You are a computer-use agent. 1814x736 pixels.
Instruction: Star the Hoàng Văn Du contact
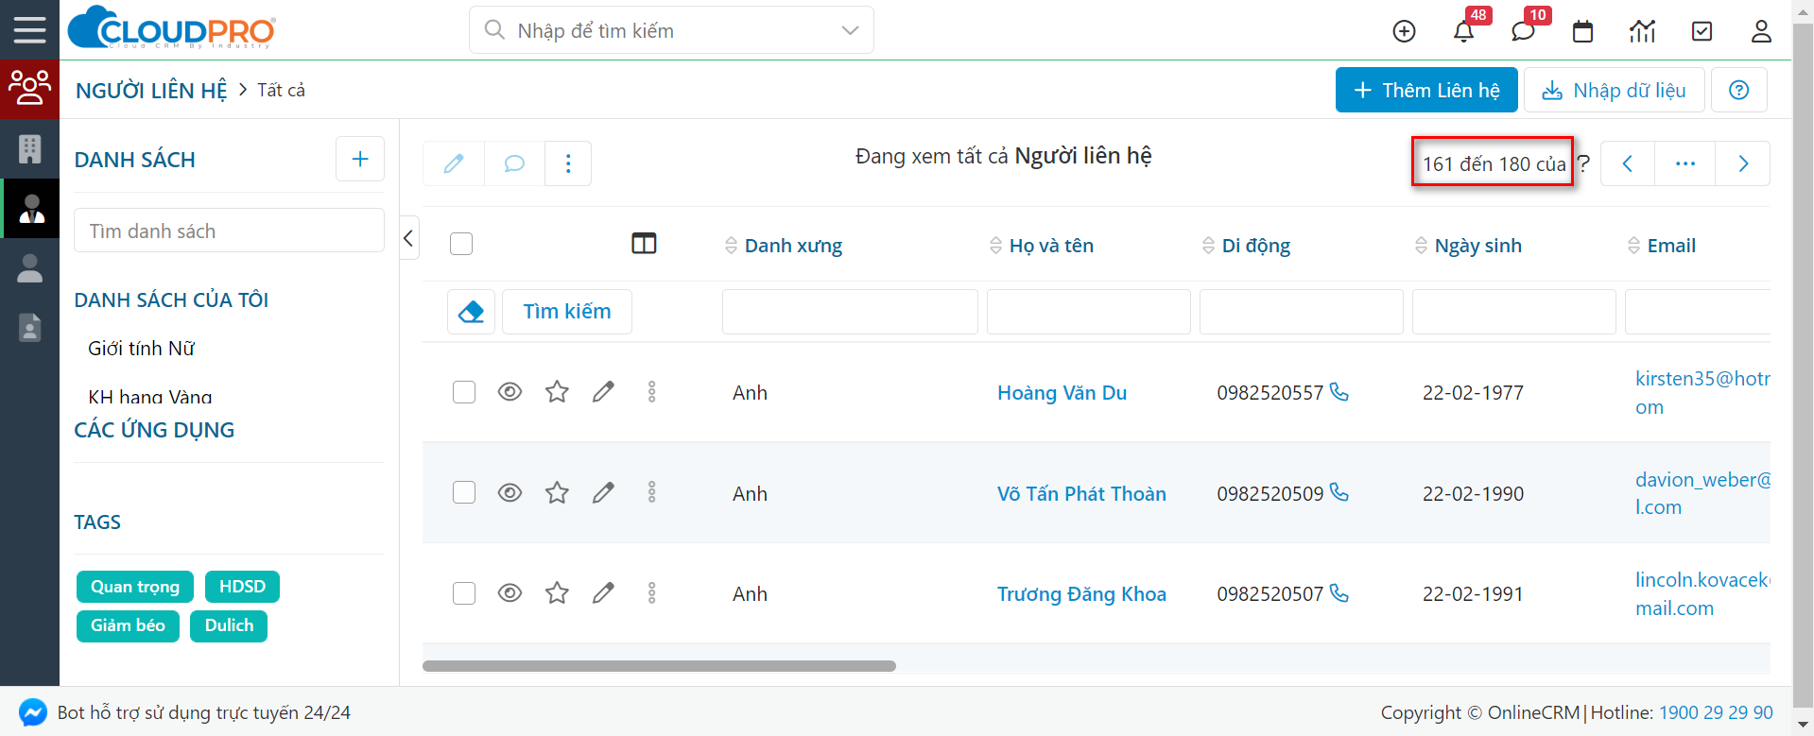pos(557,391)
